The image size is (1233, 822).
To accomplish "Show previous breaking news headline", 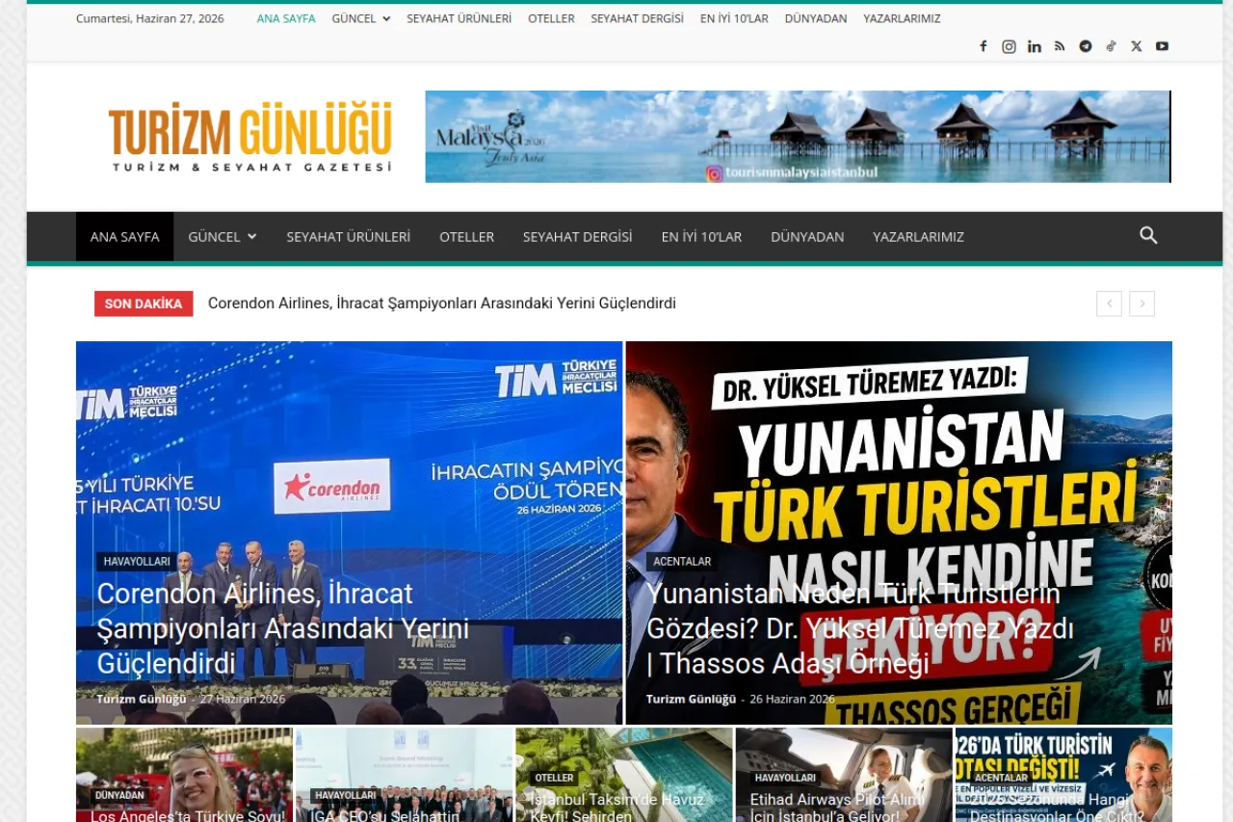I will 1109,304.
